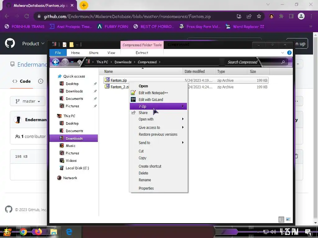Click the Search Compressed input field
Image resolution: width=318 pixels, height=238 pixels.
(x=256, y=62)
